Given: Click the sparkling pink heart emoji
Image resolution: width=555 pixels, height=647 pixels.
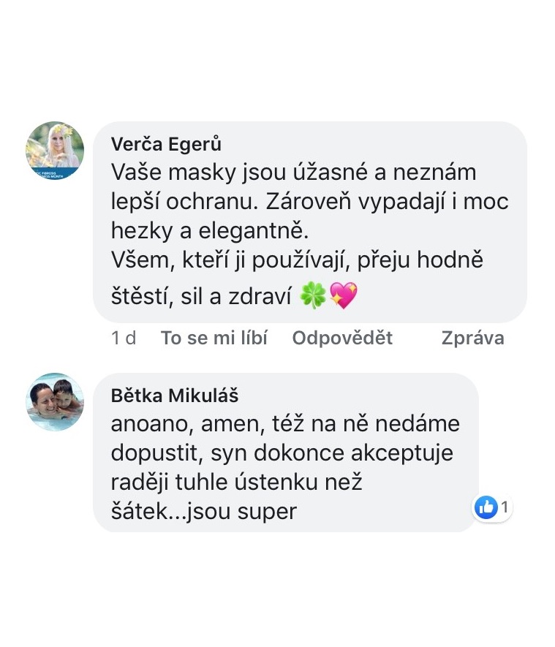Looking at the screenshot, I should coord(344,295).
